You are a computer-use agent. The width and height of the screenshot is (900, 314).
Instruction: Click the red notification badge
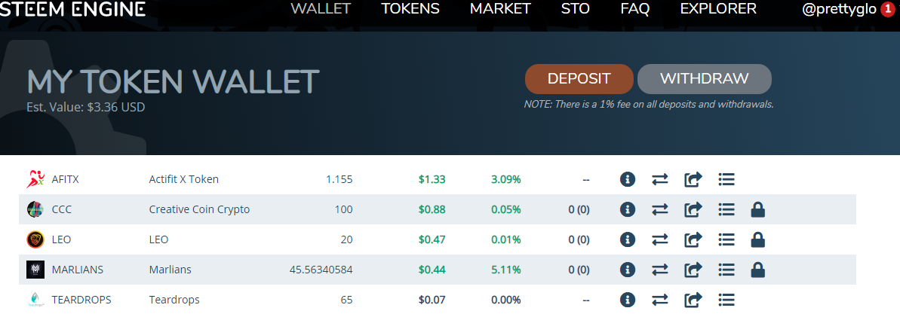click(x=888, y=9)
